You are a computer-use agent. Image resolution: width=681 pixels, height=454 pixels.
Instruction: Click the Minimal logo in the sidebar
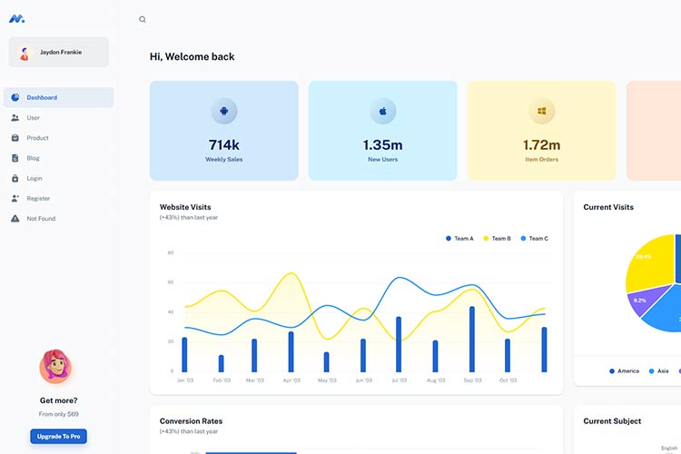click(x=16, y=18)
